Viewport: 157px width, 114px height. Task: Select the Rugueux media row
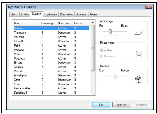pyautogui.click(x=51, y=58)
